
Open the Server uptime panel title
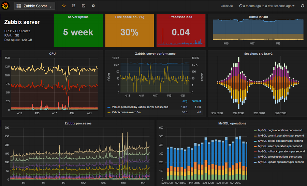pyautogui.click(x=78, y=17)
